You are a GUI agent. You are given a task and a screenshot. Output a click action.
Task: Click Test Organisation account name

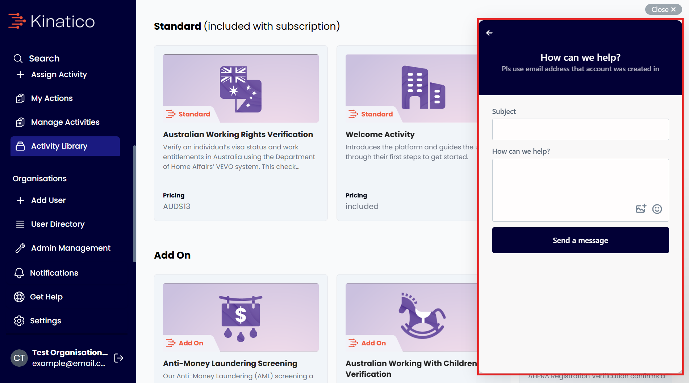(x=70, y=353)
